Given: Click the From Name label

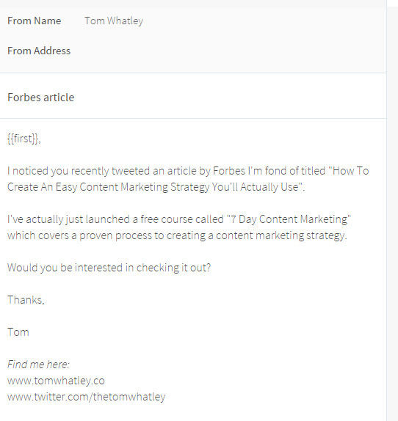Looking at the screenshot, I should (34, 21).
